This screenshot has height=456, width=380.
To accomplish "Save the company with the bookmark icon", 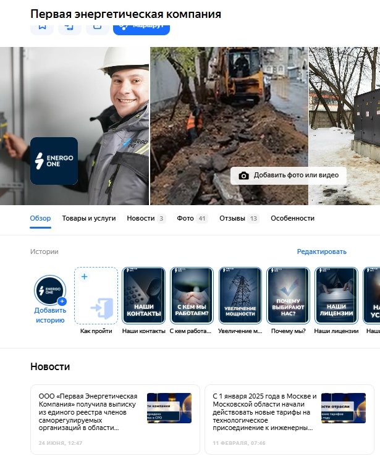I will coord(42,30).
